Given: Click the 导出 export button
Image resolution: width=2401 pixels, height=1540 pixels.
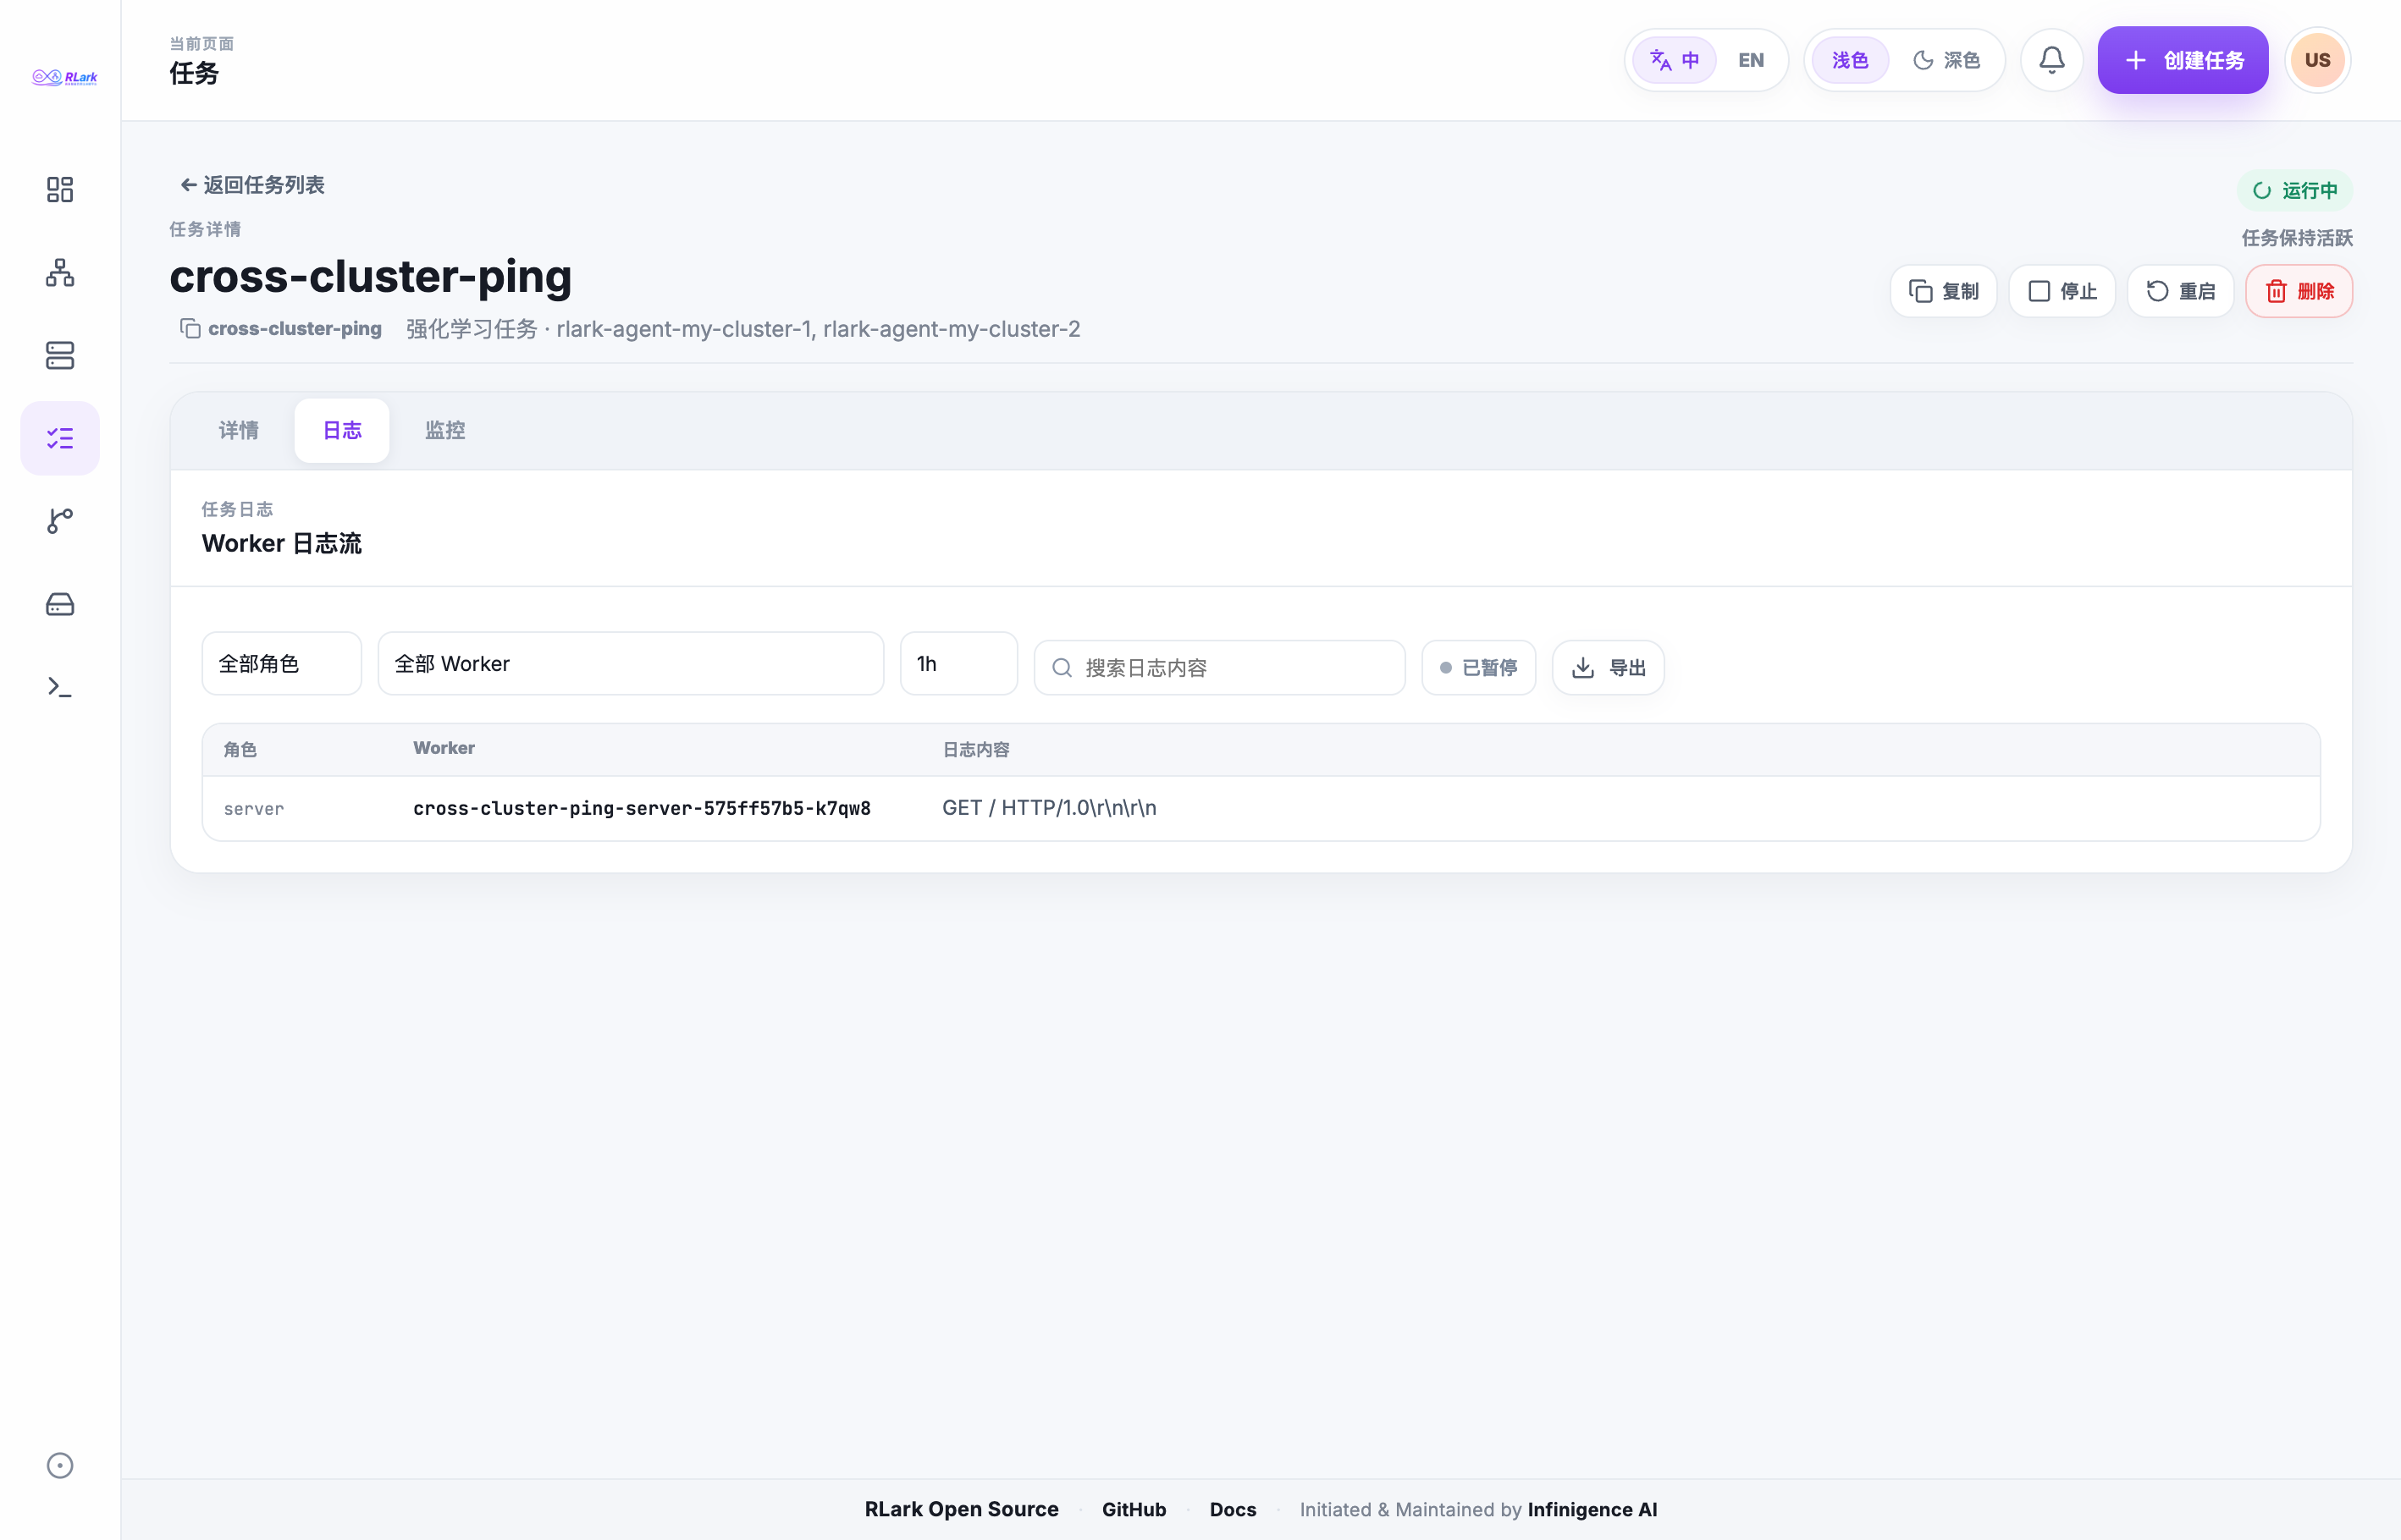Looking at the screenshot, I should [1608, 667].
